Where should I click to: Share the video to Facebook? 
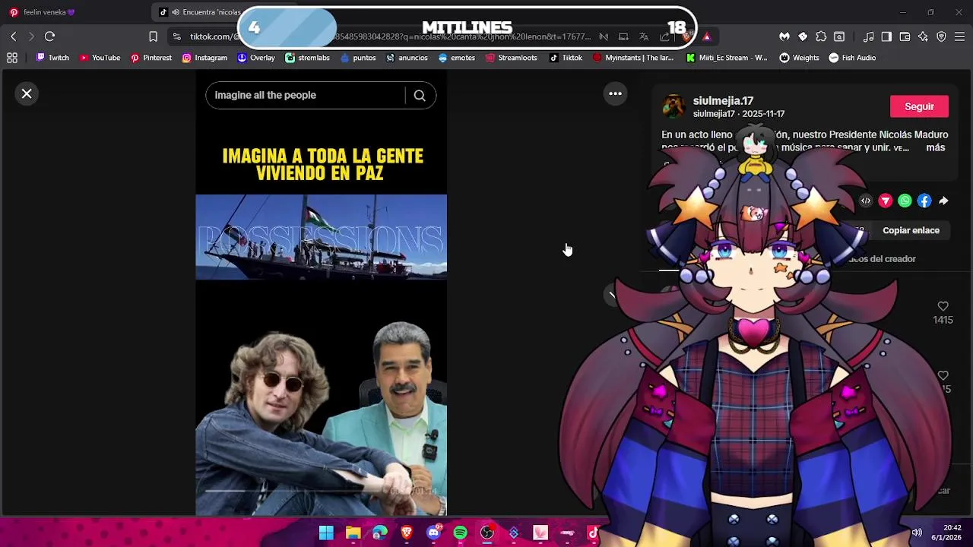[x=924, y=201]
